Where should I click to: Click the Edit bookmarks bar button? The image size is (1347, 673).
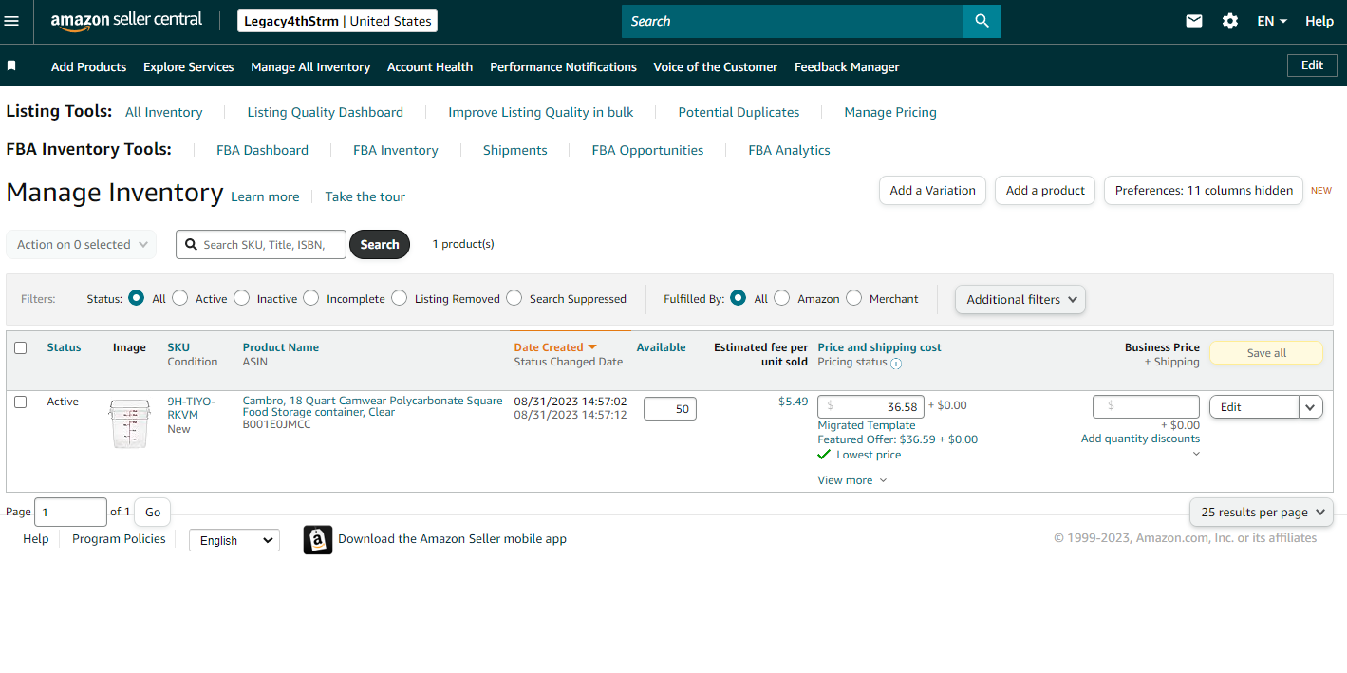[1312, 65]
